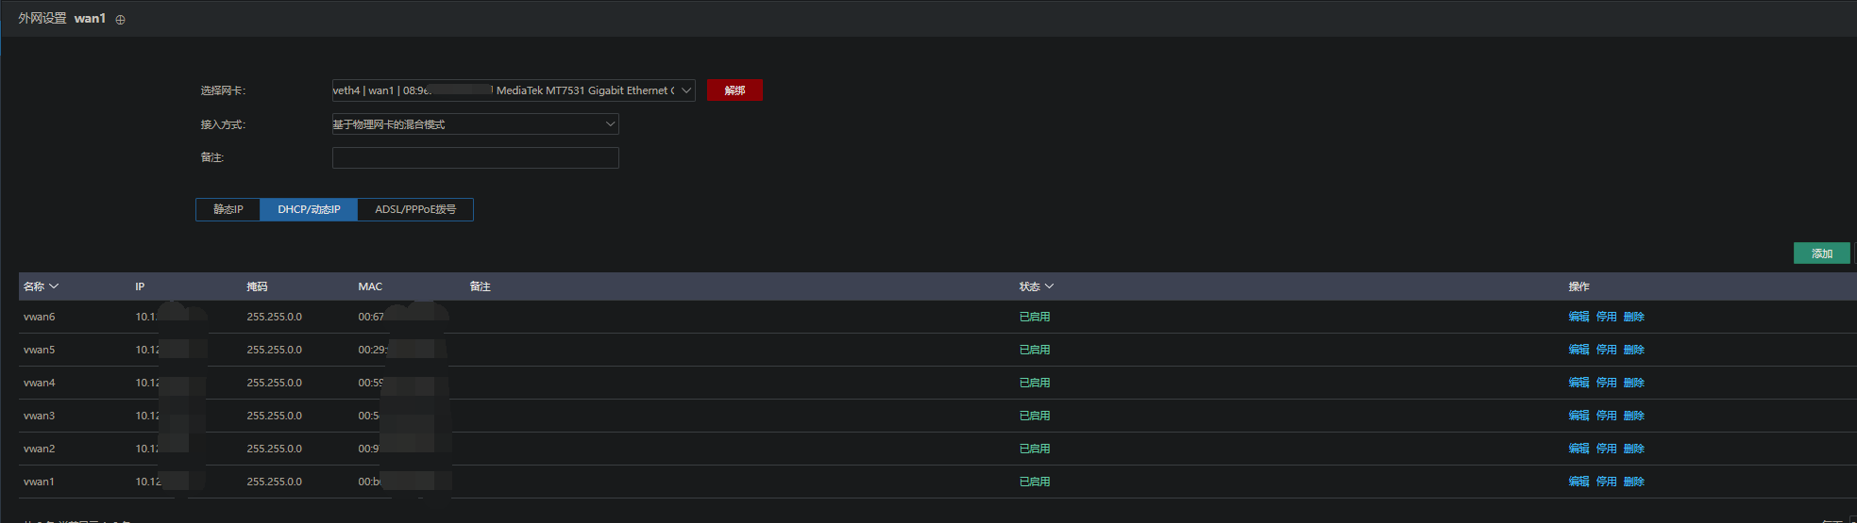The image size is (1857, 523).
Task: Edit the vwan6 entry
Action: tap(1578, 317)
